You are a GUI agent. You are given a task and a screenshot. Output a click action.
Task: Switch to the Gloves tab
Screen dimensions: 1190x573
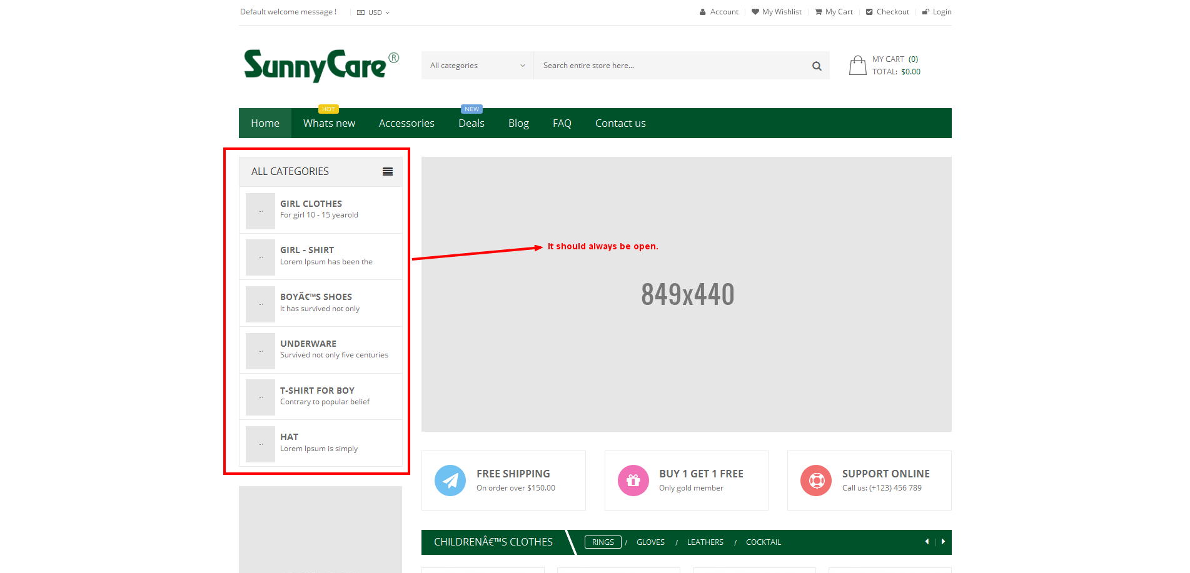(650, 542)
